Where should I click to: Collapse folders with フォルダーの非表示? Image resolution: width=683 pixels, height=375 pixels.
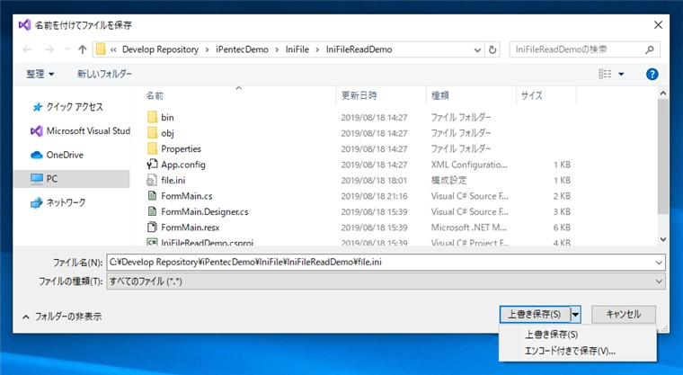pyautogui.click(x=62, y=317)
